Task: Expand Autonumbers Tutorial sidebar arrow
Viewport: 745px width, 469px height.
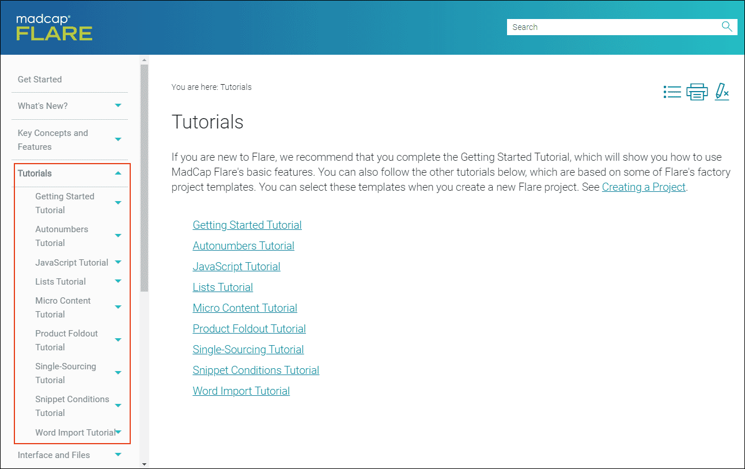Action: [x=118, y=236]
